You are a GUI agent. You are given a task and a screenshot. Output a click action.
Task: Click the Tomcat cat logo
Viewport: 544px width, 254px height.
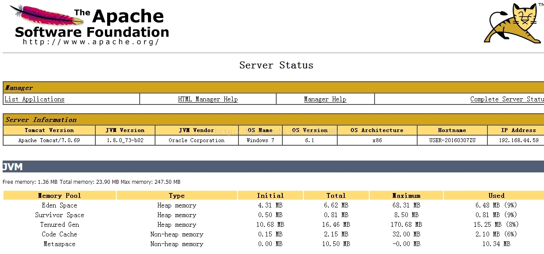tap(514, 23)
